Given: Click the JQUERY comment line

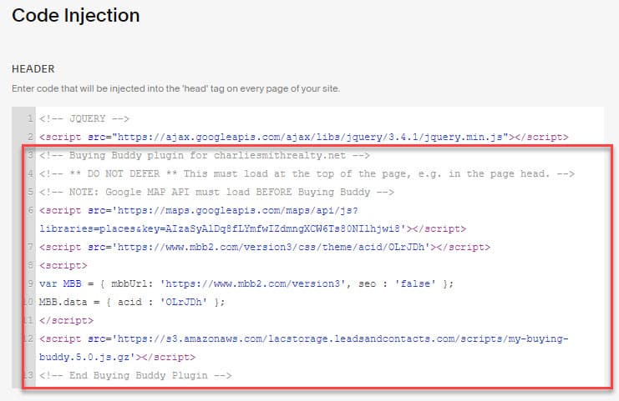Looking at the screenshot, I should pyautogui.click(x=84, y=118).
